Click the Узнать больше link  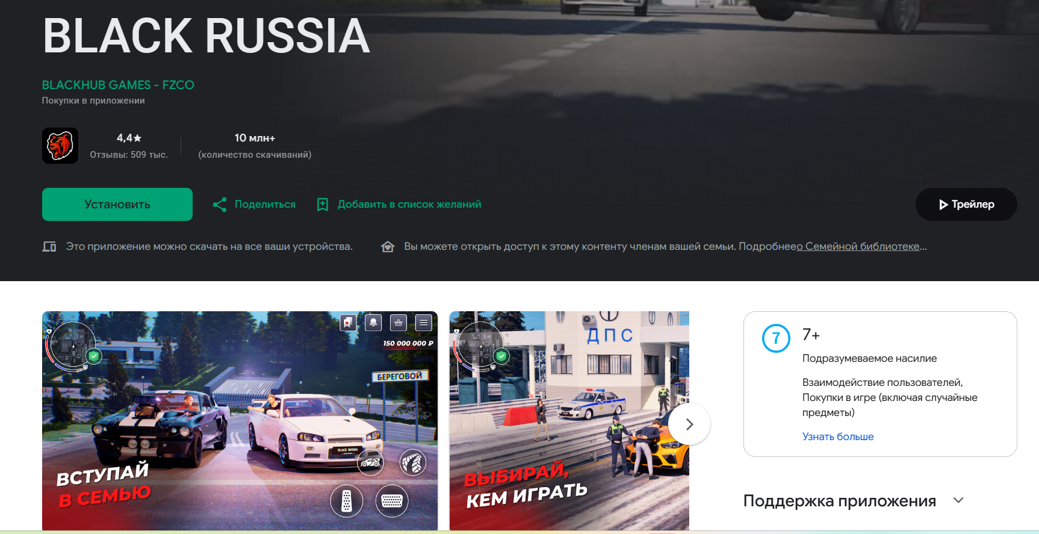838,436
